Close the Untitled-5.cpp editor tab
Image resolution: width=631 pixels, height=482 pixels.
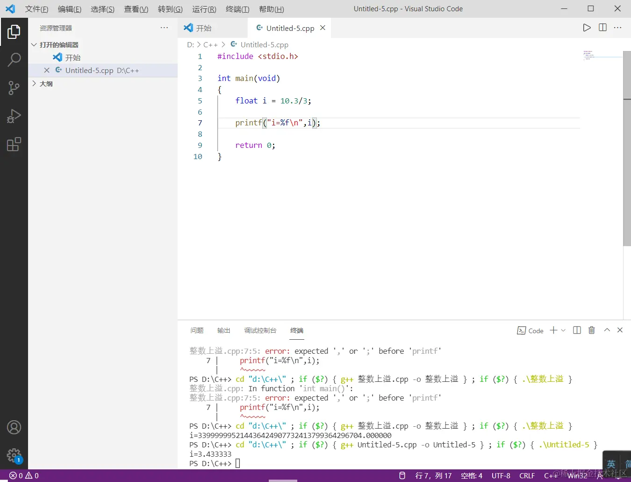[x=323, y=28]
